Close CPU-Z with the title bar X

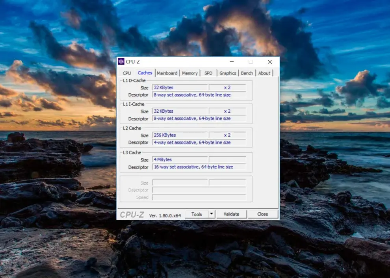[269, 62]
